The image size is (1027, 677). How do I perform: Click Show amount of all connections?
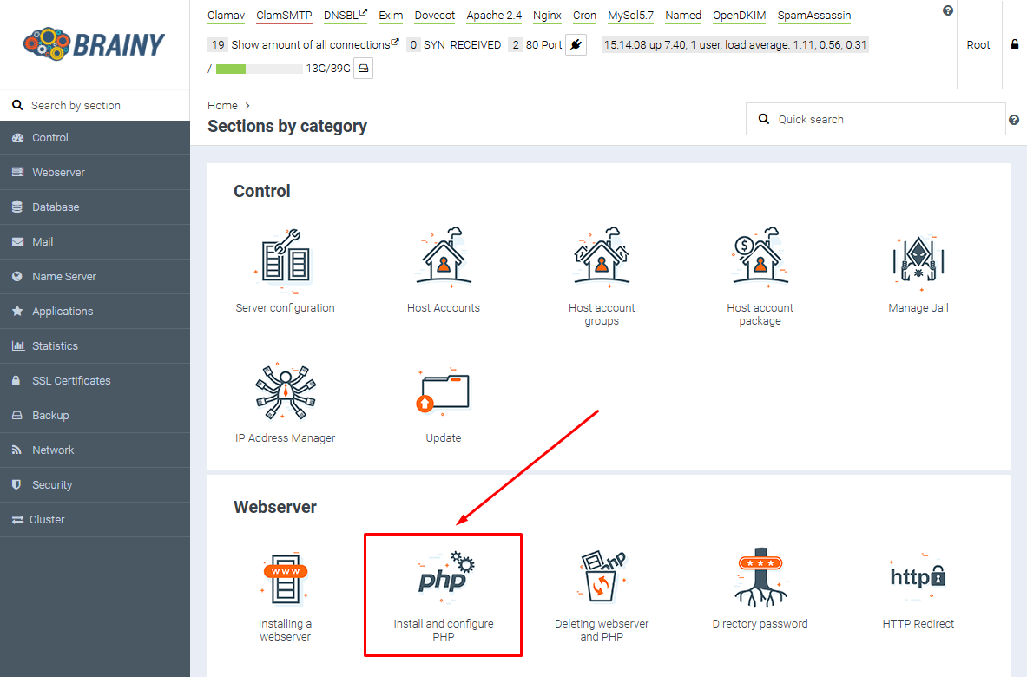click(313, 44)
